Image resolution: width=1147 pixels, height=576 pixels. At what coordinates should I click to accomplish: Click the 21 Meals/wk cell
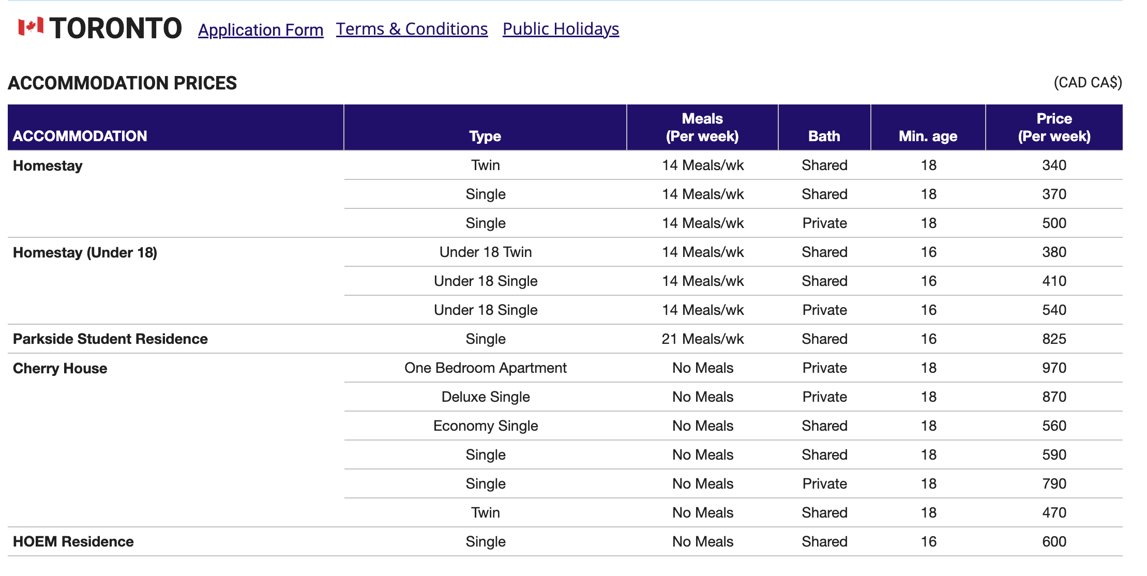click(x=702, y=339)
